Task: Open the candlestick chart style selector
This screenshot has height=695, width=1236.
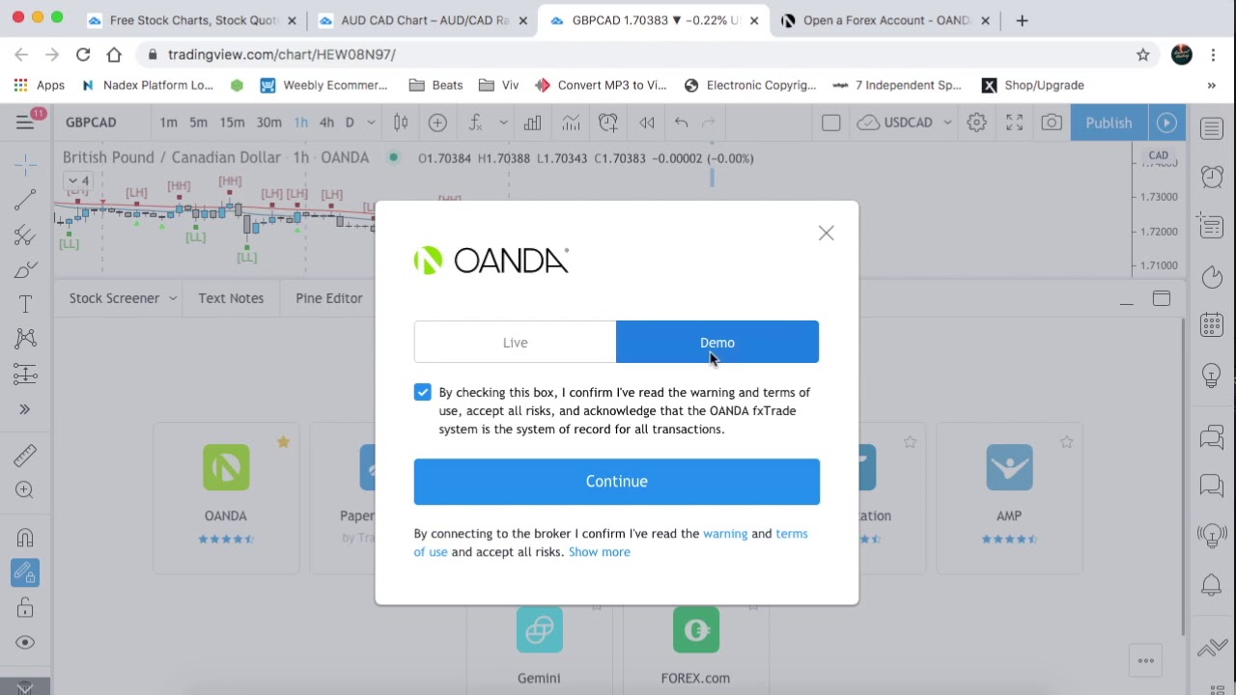Action: coord(401,123)
